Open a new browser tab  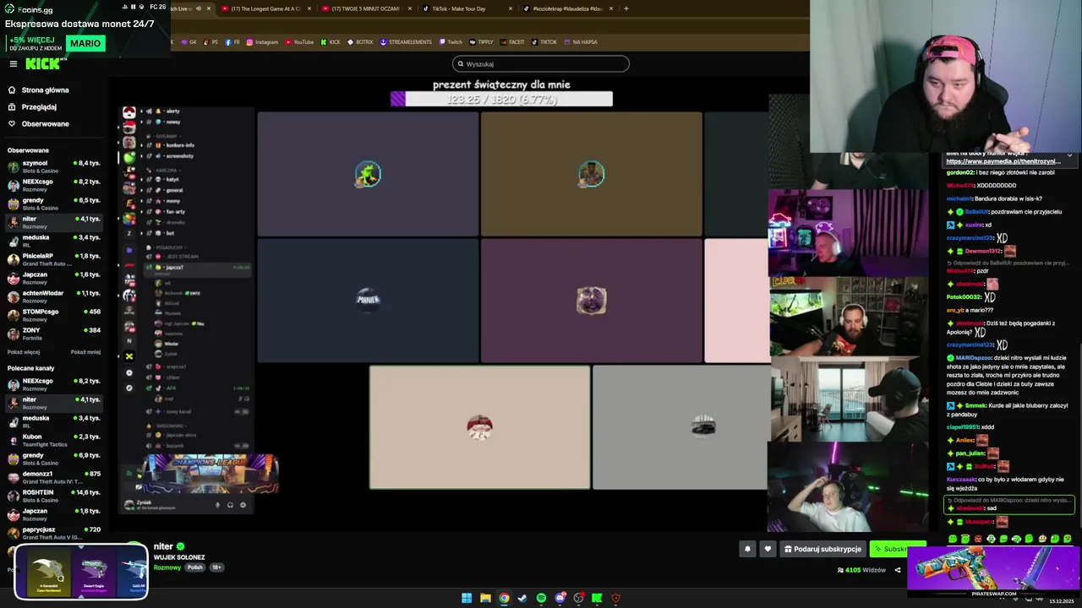626,8
